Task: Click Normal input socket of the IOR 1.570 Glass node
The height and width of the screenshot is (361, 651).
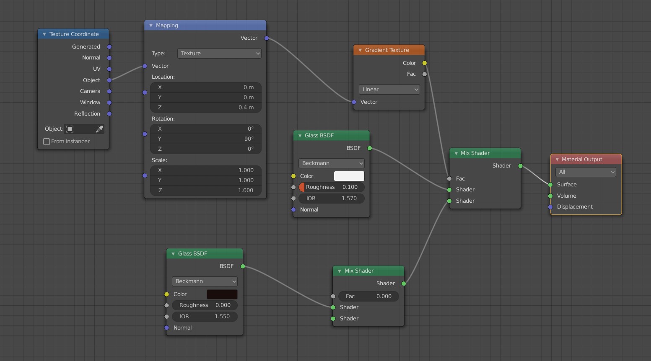Action: [293, 210]
